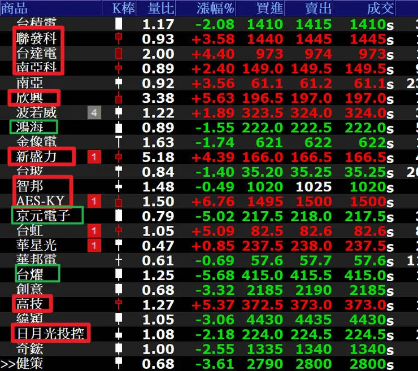Click the +5.63 change for 欣興
The width and height of the screenshot is (418, 371).
[x=213, y=98]
